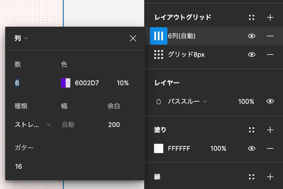
Task: Remove the 6列(自動) layout grid
Action: tap(270, 36)
